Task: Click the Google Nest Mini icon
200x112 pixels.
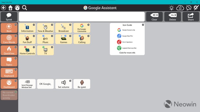Action: 119,36
